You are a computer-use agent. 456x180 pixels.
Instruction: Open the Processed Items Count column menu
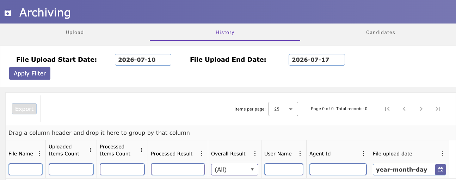click(141, 150)
